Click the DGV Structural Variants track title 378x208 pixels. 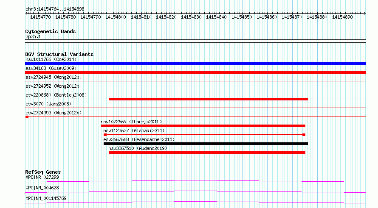(59, 54)
